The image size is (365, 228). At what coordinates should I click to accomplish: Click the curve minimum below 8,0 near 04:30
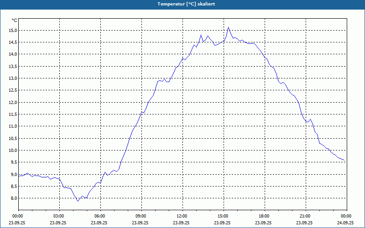(x=78, y=201)
